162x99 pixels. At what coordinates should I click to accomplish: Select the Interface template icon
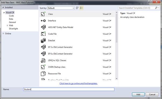(43, 21)
